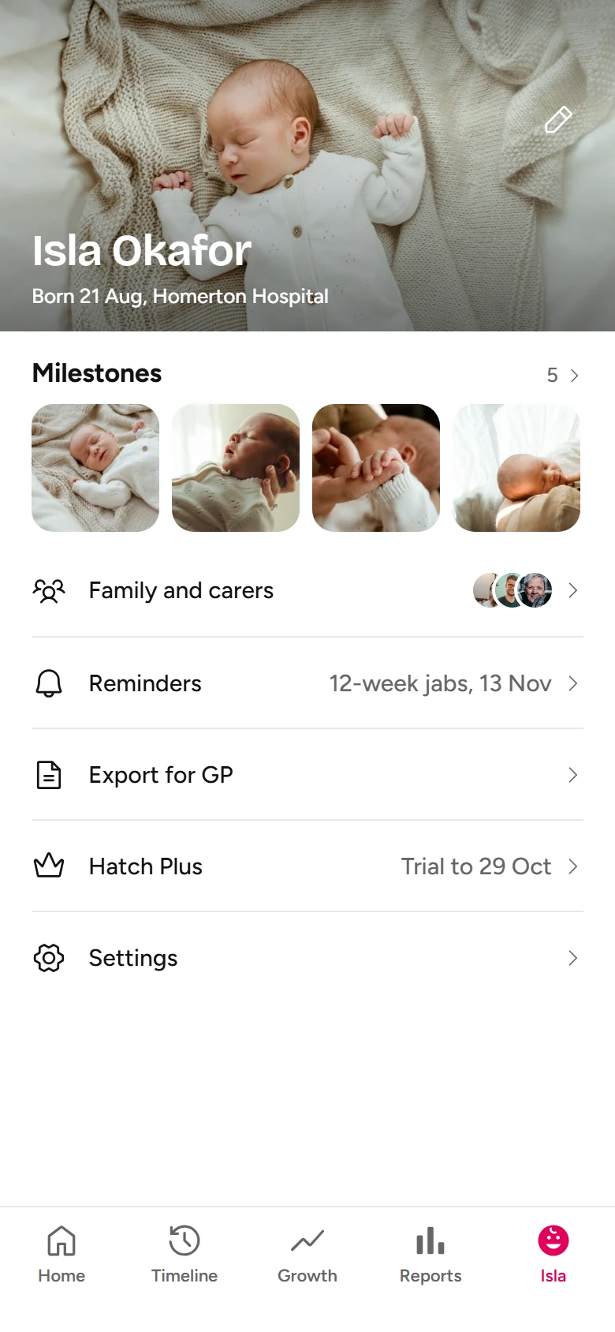This screenshot has width=615, height=1332.
Task: Tap the Trial to 29 Oct label
Action: pyautogui.click(x=476, y=866)
